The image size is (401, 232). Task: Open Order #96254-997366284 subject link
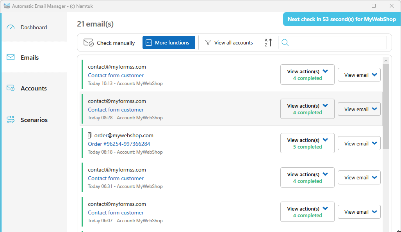[x=119, y=144]
